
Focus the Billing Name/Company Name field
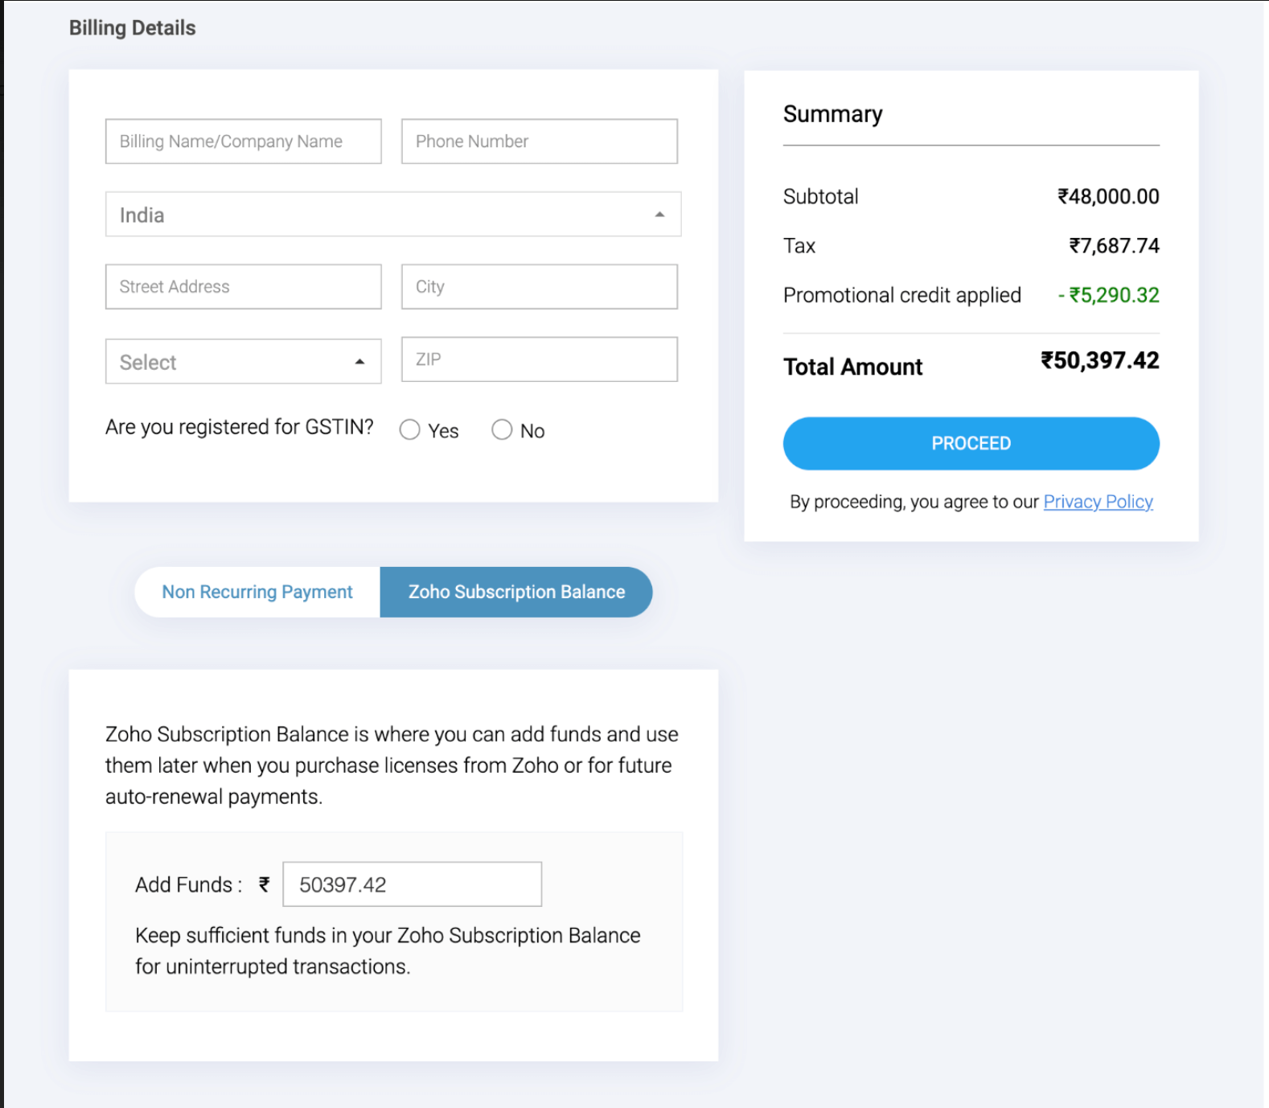[243, 142]
